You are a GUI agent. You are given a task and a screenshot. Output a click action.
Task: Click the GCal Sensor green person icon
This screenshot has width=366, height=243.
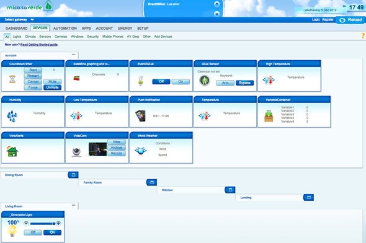[x=205, y=81]
